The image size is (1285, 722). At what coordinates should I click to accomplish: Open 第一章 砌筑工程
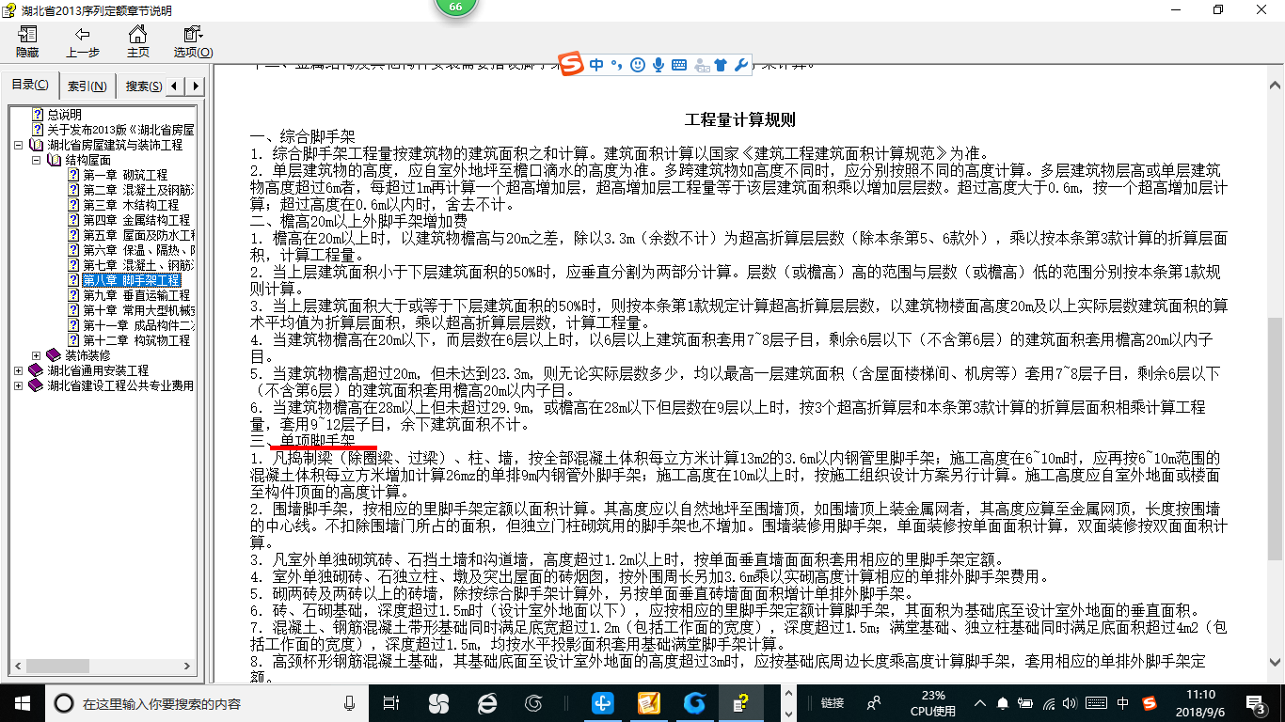(125, 175)
